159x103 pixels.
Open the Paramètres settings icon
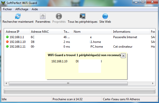tap(43, 16)
